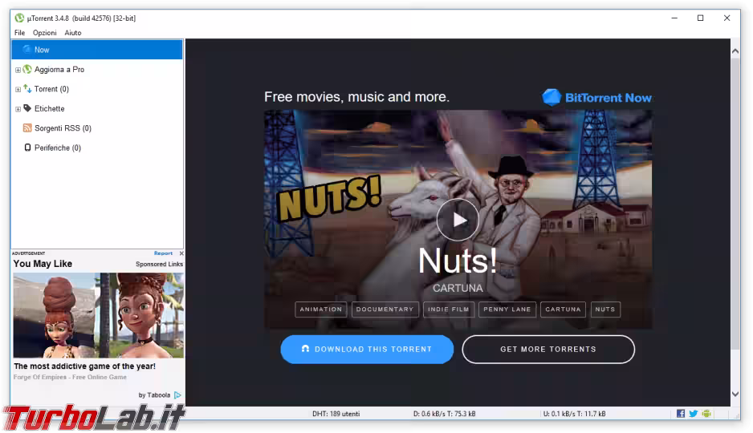Screen dimensions: 753x433
Task: Click the Report link above the ad
Action: (x=163, y=253)
